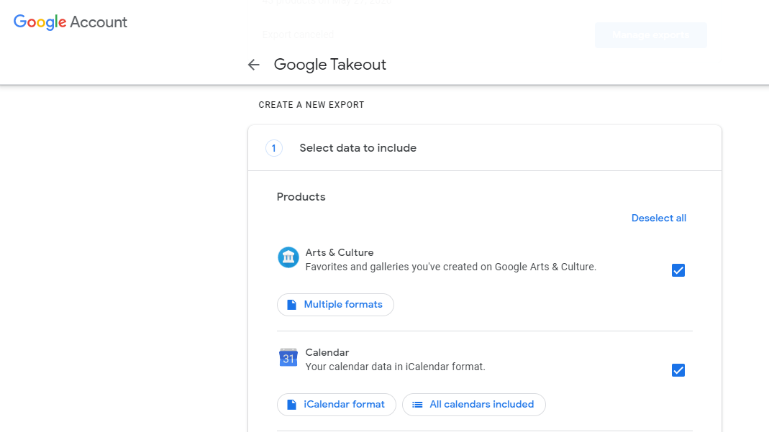Screen dimensions: 769x432
Task: Click the document icon inside iCalendar format
Action: coord(291,404)
